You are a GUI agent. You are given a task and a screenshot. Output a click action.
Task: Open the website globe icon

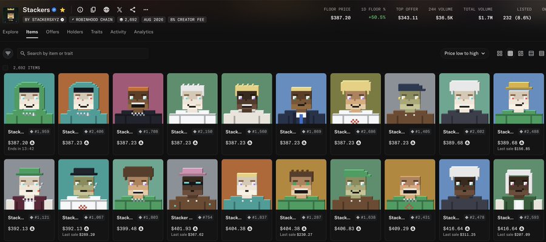click(107, 10)
